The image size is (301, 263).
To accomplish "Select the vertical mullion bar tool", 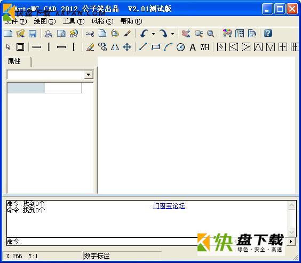I will (x=49, y=47).
